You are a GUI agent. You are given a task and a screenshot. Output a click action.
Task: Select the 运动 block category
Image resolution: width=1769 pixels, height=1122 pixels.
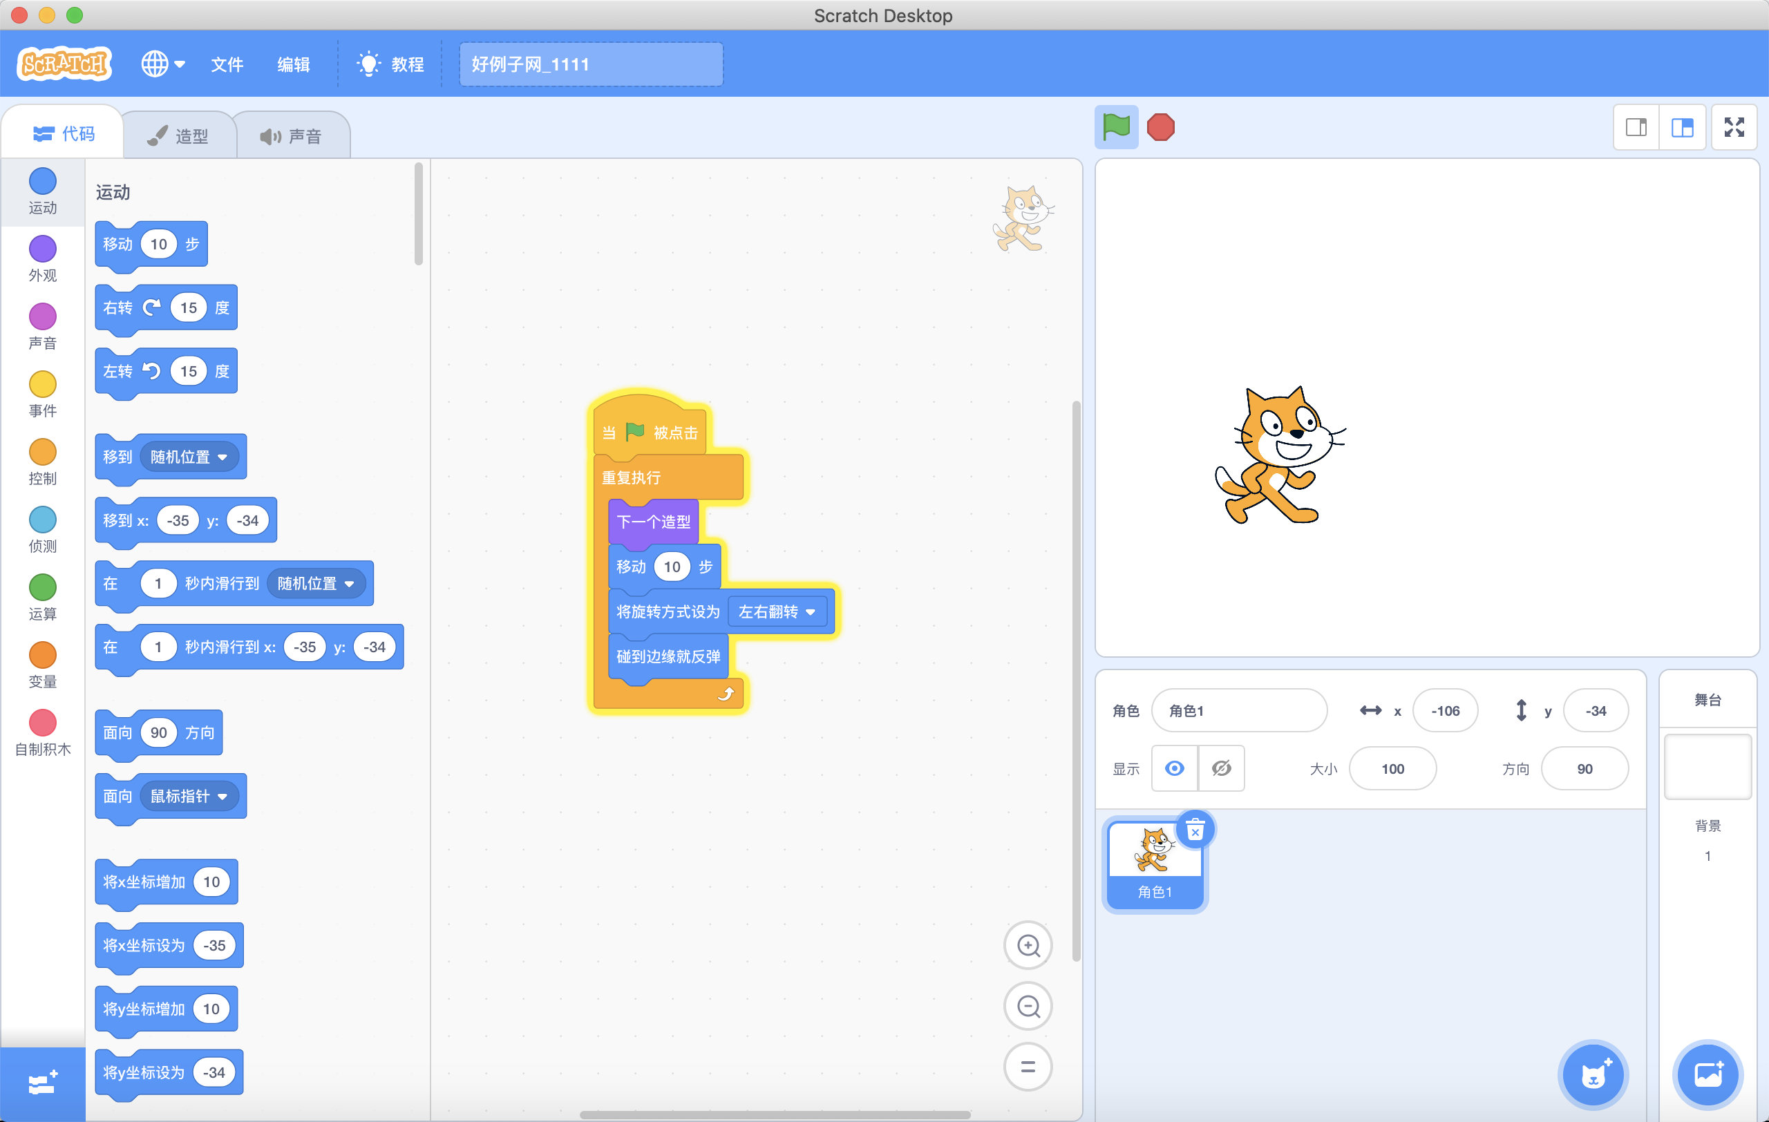point(43,191)
